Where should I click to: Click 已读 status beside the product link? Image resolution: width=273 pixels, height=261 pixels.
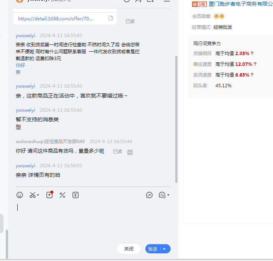tap(130, 21)
